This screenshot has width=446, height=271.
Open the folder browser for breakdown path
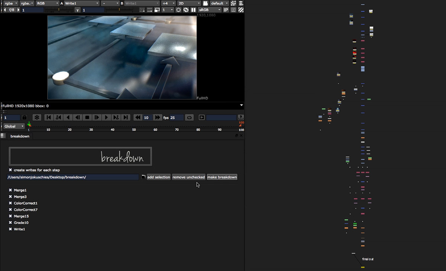[x=143, y=177]
